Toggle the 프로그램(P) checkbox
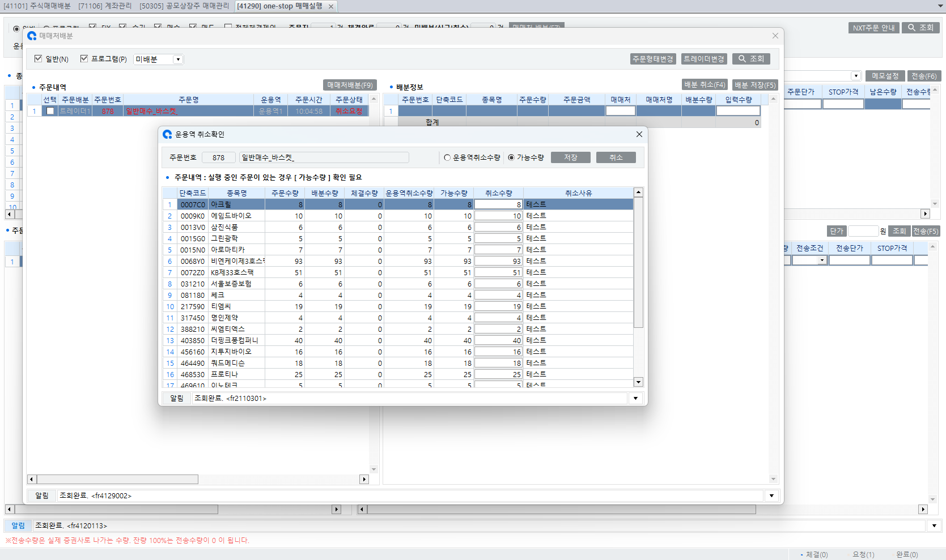 click(84, 58)
